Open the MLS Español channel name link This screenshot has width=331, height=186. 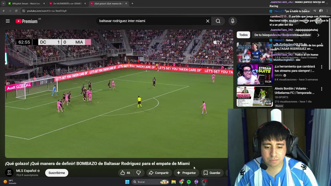26,171
